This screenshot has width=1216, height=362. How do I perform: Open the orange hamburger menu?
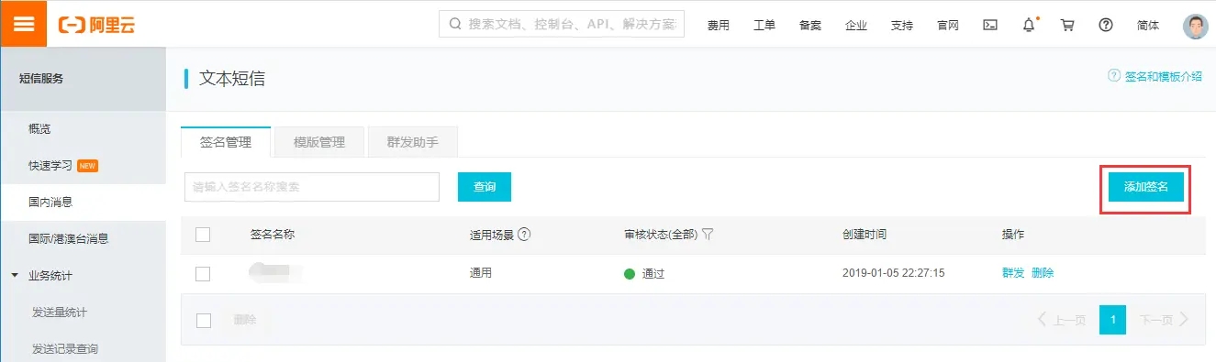point(24,24)
